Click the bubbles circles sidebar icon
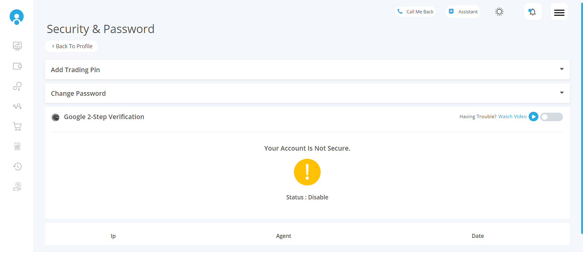This screenshot has width=583, height=253. pyautogui.click(x=17, y=86)
